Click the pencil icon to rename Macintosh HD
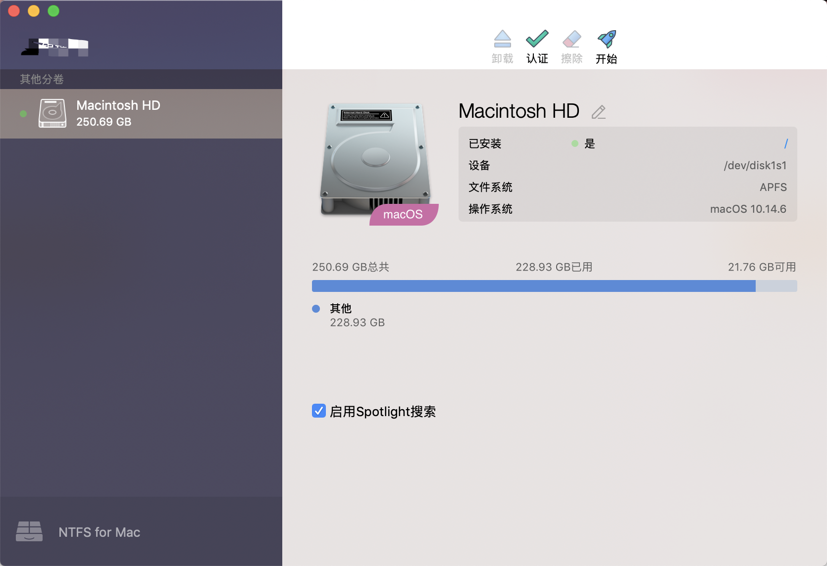Viewport: 827px width, 566px height. point(599,112)
